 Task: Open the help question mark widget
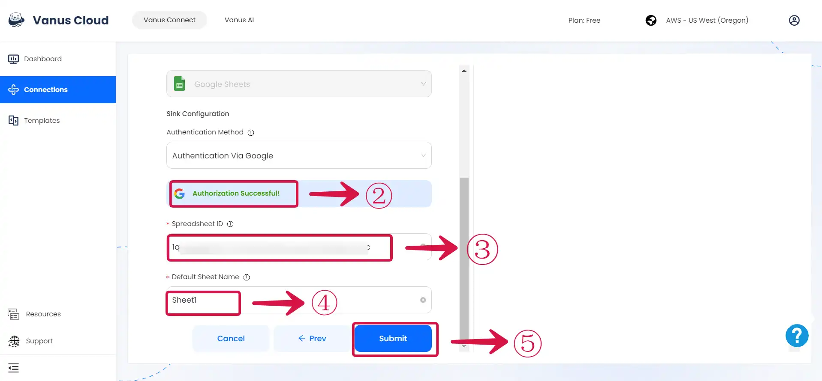pos(797,335)
